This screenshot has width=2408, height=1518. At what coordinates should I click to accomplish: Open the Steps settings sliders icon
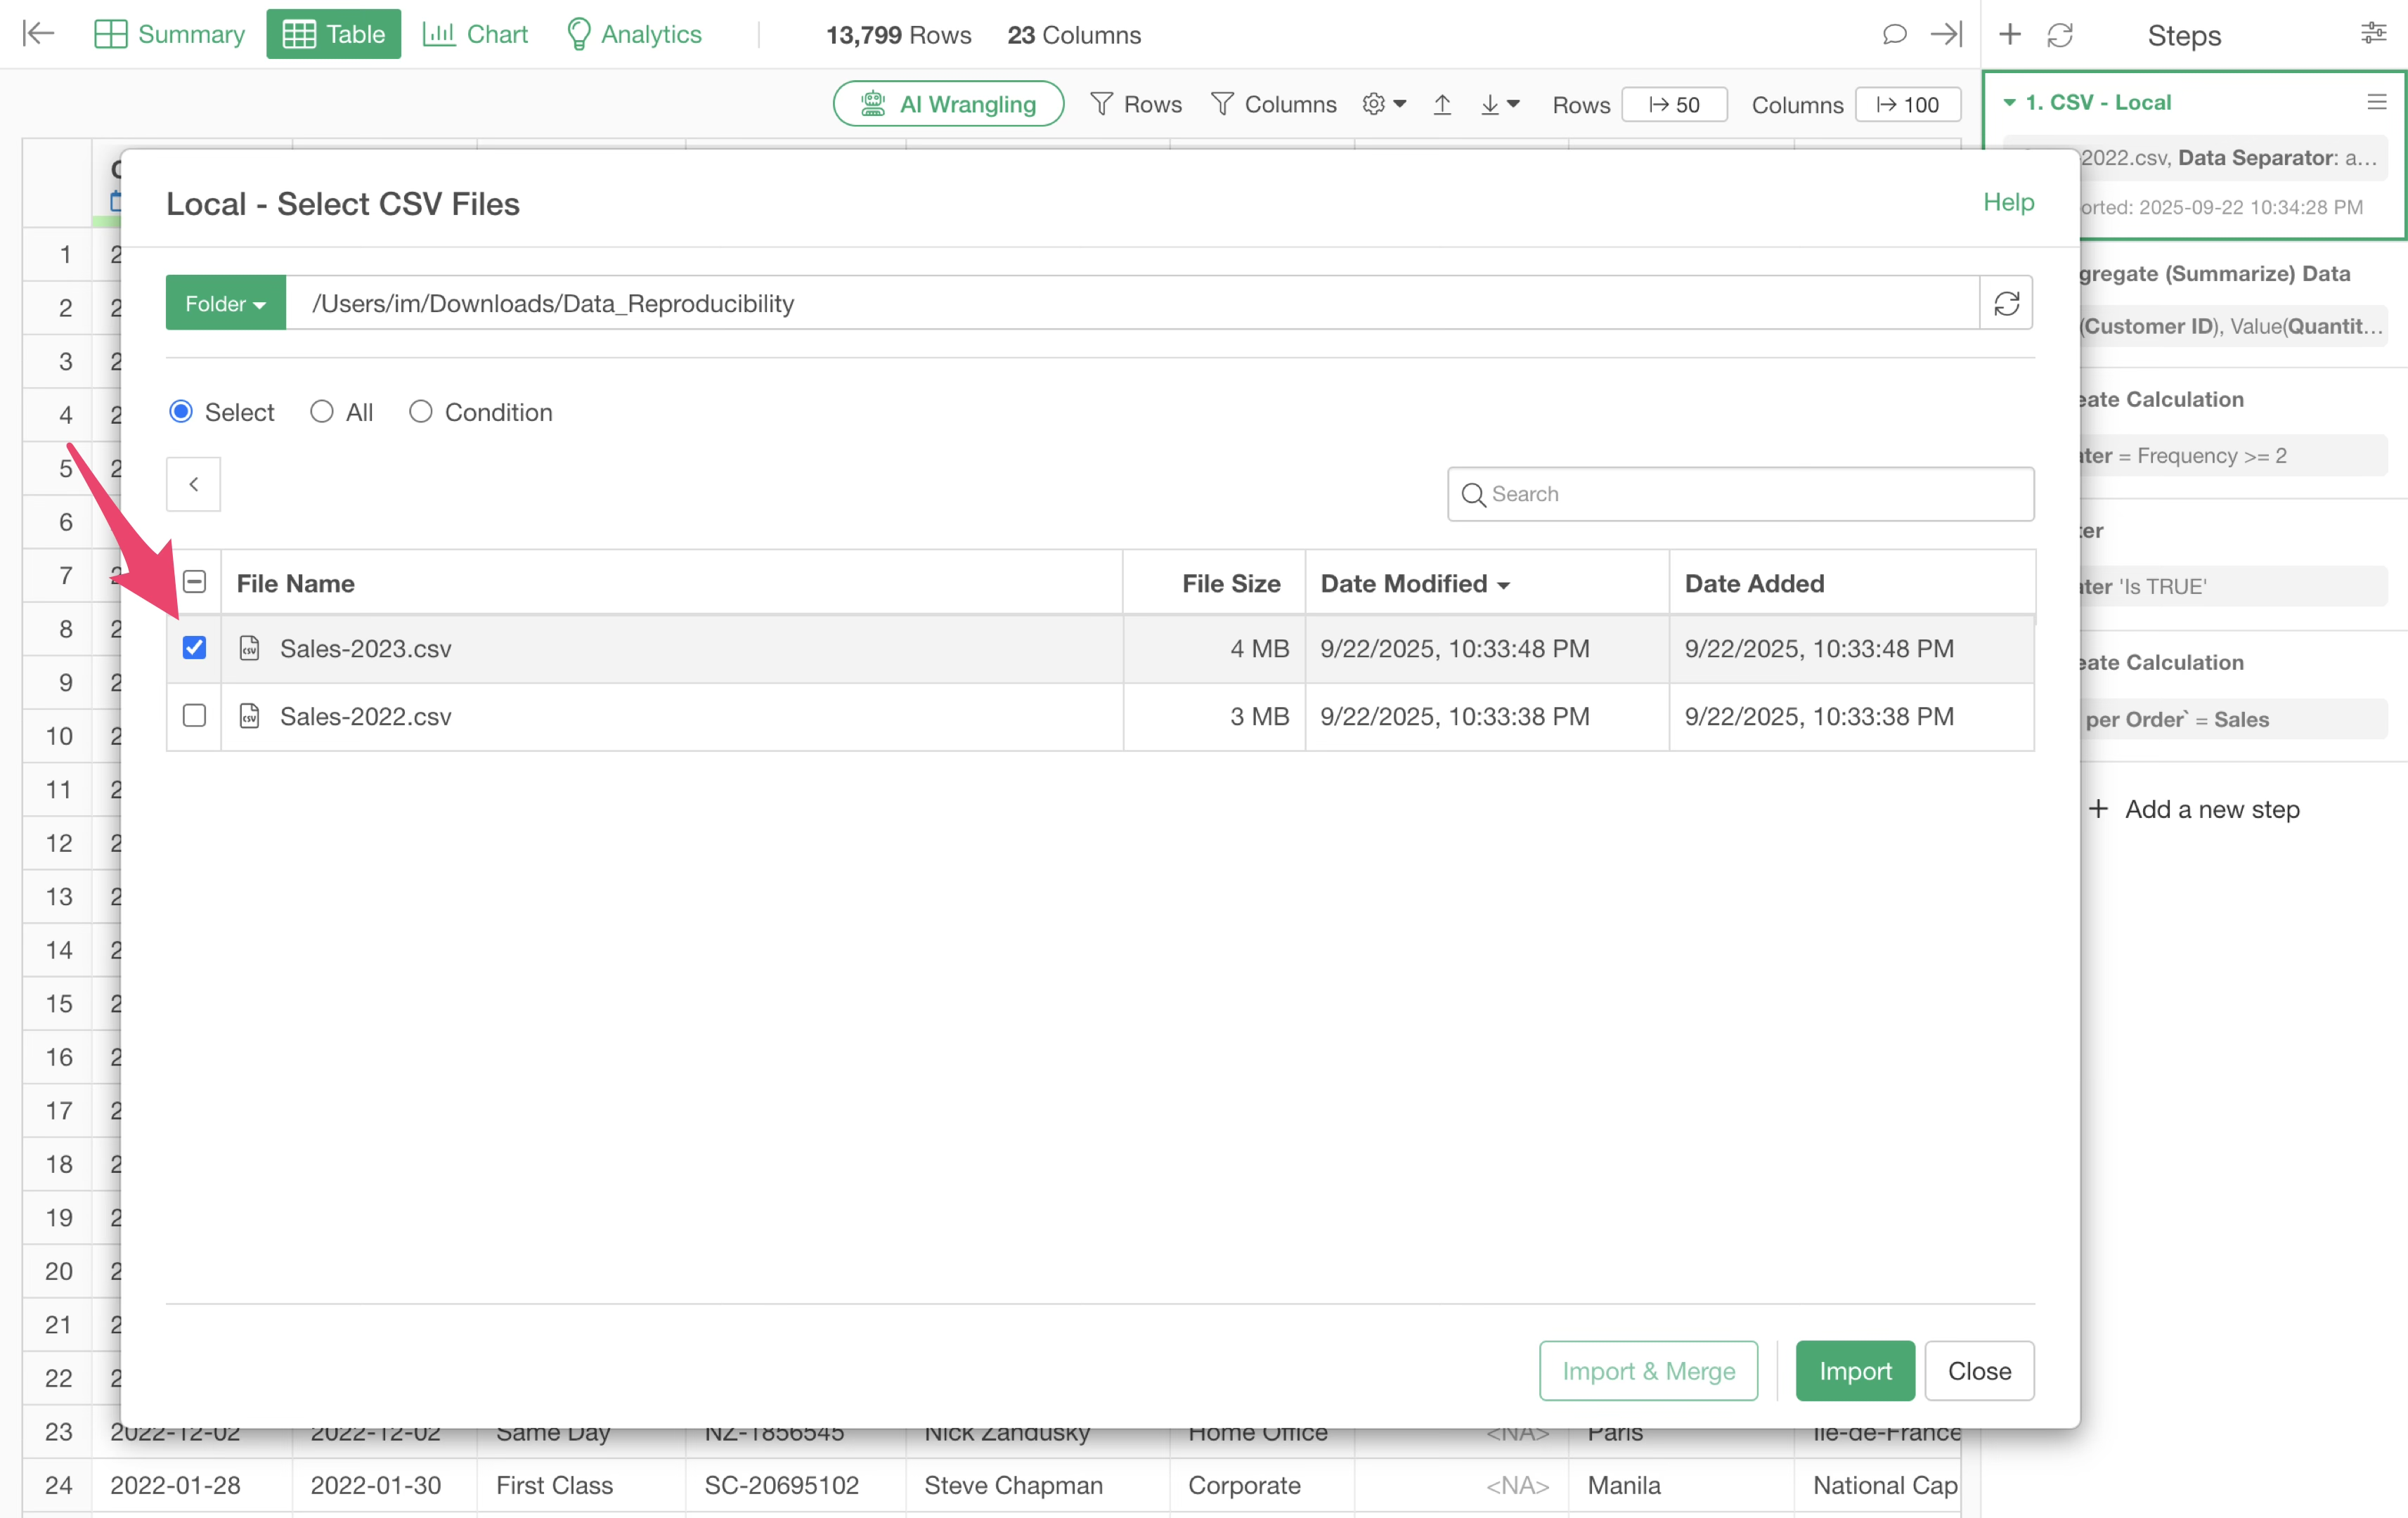[x=2373, y=34]
